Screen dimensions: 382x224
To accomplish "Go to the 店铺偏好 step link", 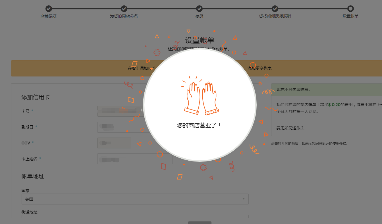I will pyautogui.click(x=49, y=16).
